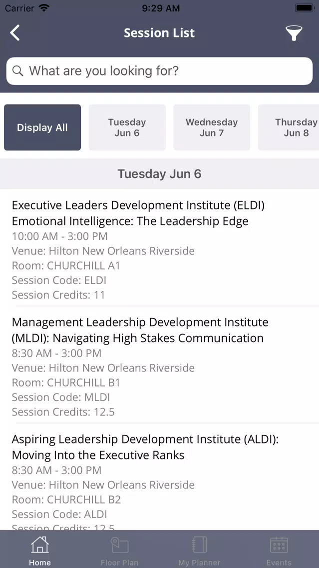
Task: Open the Events calendar icon
Action: [x=279, y=545]
